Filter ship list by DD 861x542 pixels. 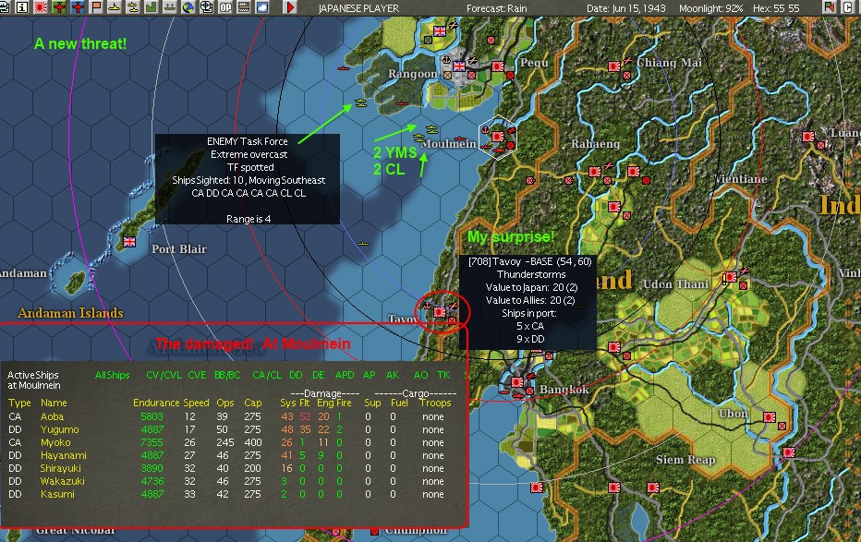(x=296, y=375)
